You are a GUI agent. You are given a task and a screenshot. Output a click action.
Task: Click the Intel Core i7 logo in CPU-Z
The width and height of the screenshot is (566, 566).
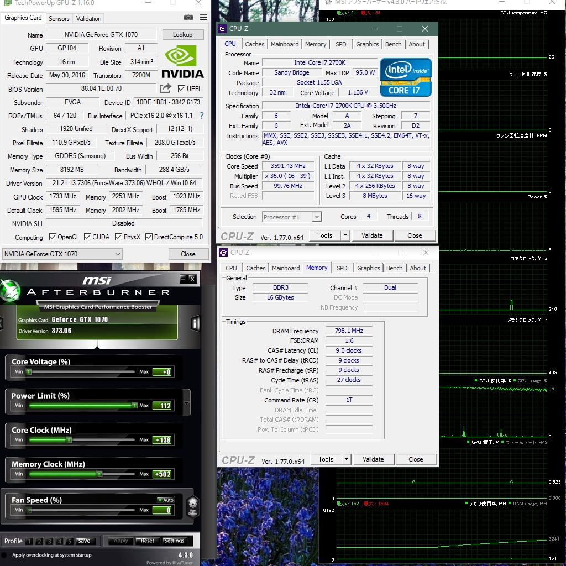(x=405, y=76)
